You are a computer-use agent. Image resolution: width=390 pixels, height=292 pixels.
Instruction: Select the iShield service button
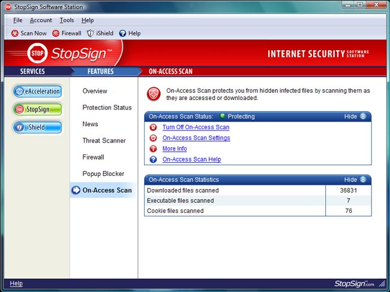[x=38, y=127]
